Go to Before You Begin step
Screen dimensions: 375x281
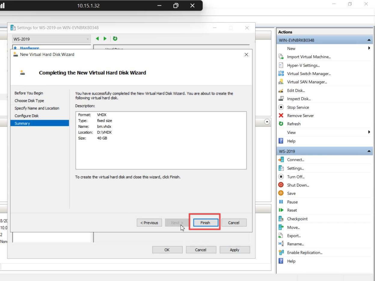point(29,93)
